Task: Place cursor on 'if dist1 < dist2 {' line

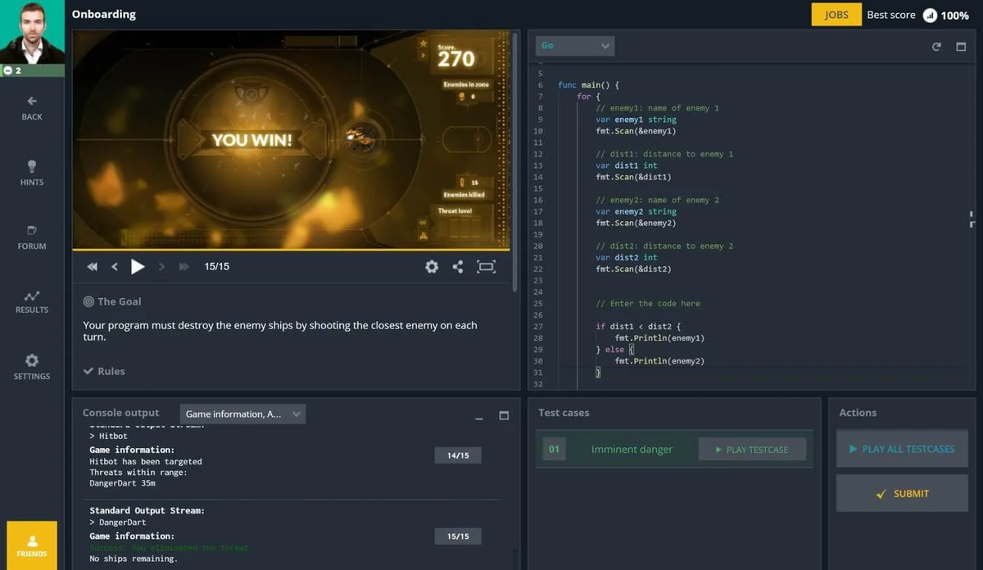Action: [638, 326]
